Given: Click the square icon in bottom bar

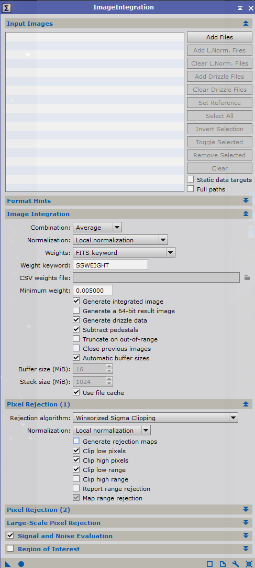Looking at the screenshot, I should tap(209, 564).
